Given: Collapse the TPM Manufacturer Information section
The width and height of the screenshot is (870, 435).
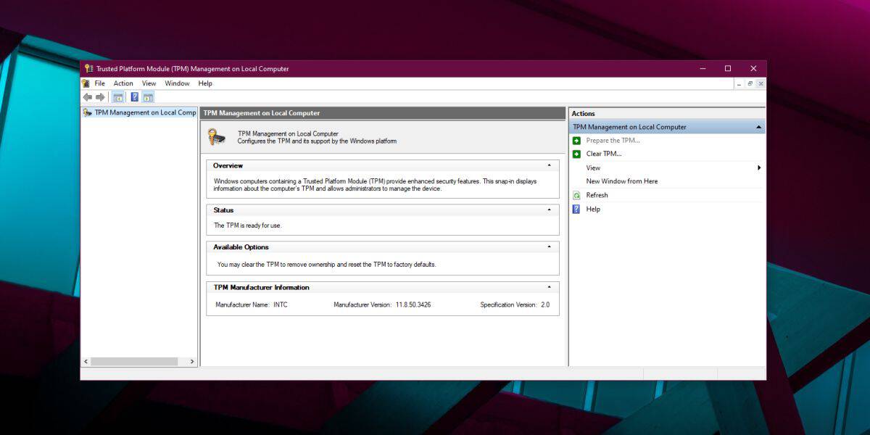Looking at the screenshot, I should point(549,287).
